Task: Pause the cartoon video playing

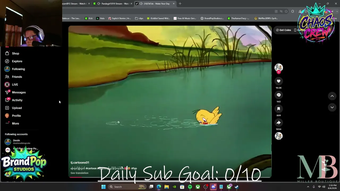Action: click(x=170, y=102)
